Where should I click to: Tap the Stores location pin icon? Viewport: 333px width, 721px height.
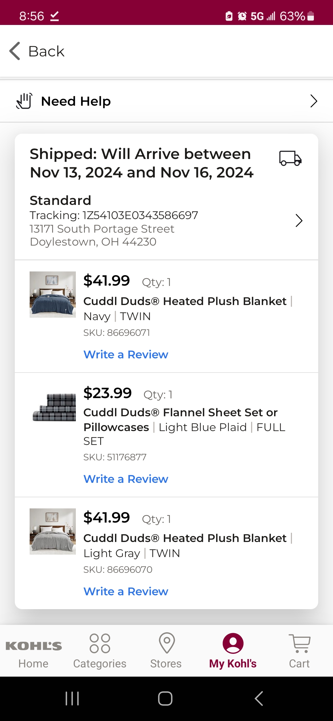point(167,643)
